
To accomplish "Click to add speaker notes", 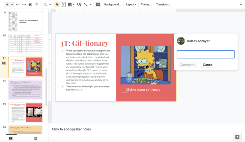I will [x=71, y=129].
